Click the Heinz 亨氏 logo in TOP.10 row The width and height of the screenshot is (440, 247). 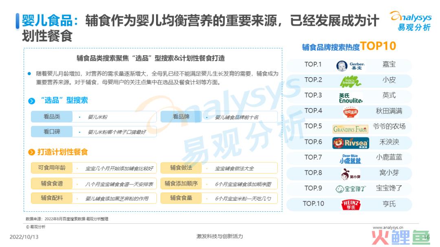click(x=351, y=205)
